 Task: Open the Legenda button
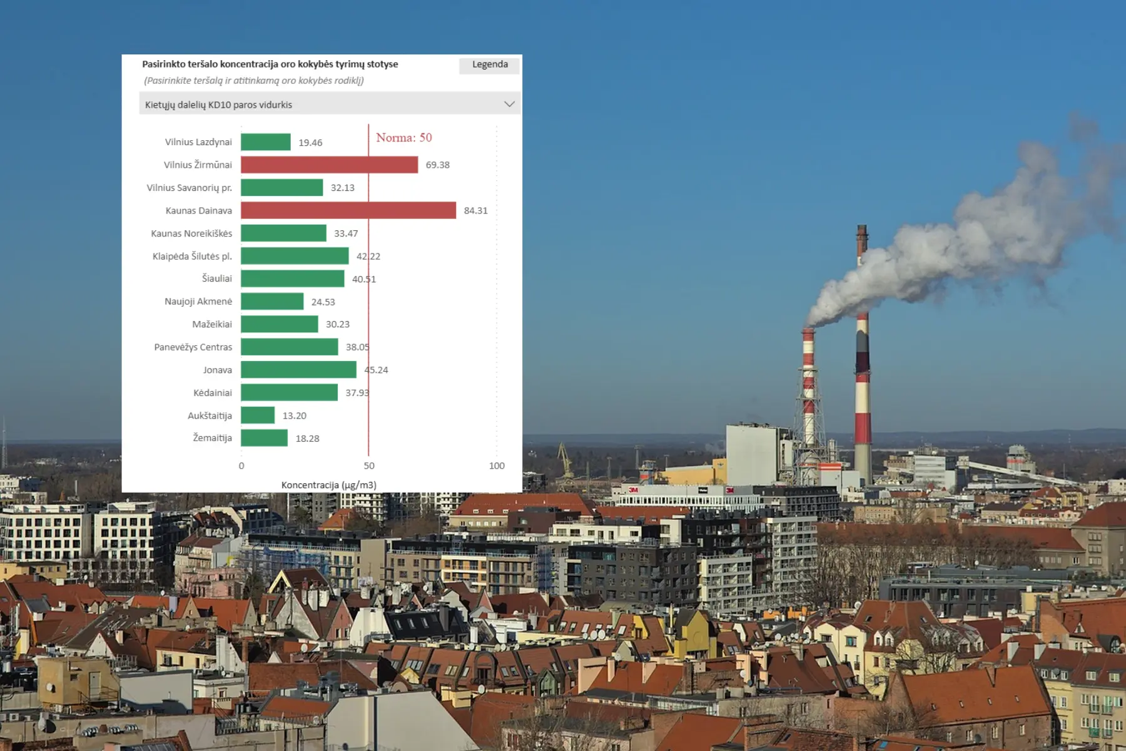[489, 64]
